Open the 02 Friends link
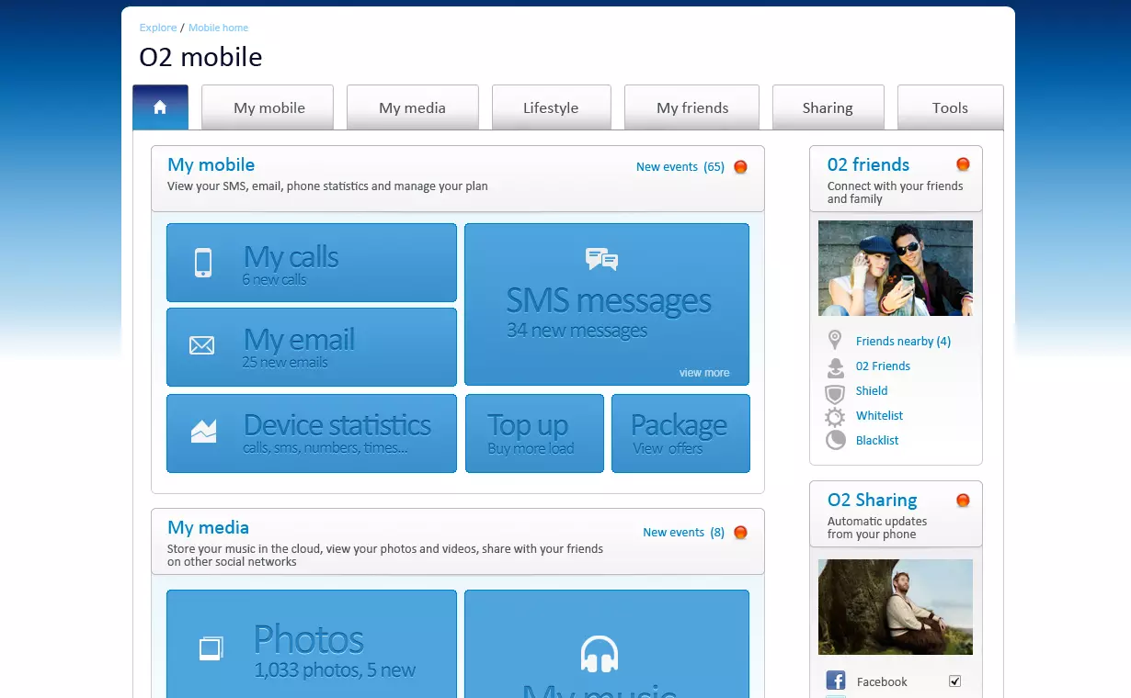The height and width of the screenshot is (698, 1131). click(883, 366)
